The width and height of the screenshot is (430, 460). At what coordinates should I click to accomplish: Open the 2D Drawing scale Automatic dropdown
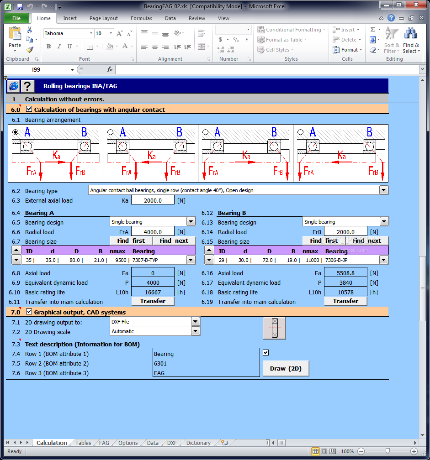[196, 331]
